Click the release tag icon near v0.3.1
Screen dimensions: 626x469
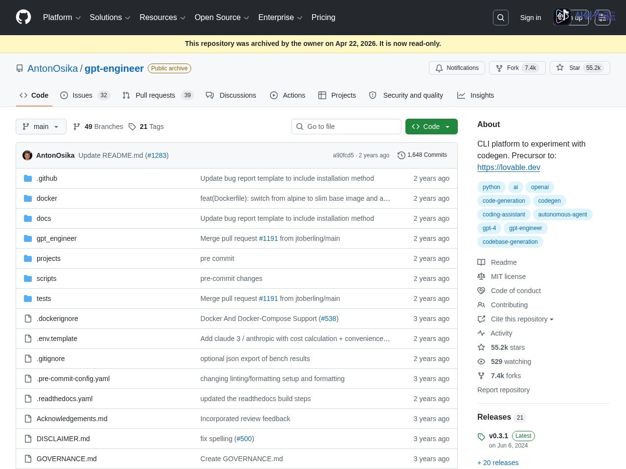tap(481, 437)
